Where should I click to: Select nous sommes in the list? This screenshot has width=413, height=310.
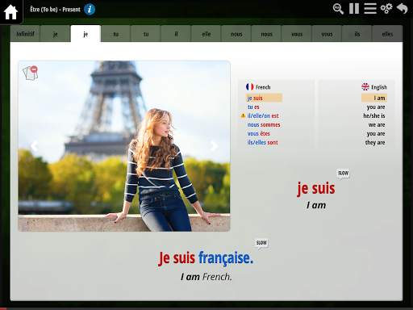[264, 124]
